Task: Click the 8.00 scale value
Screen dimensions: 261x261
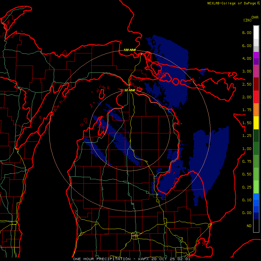Action: coord(247,32)
